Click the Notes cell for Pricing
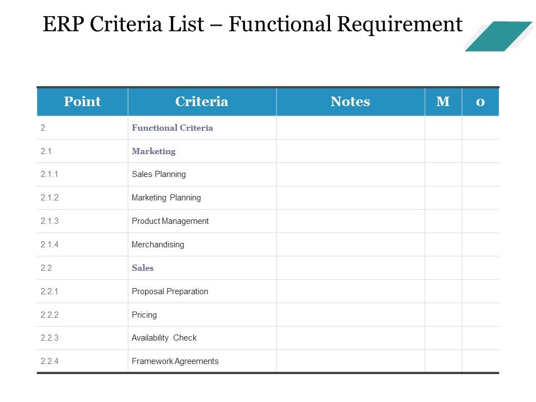The image size is (536, 402). [351, 314]
